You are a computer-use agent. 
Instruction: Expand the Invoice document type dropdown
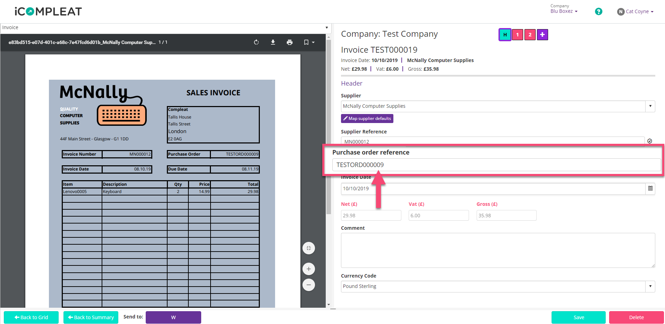click(326, 28)
